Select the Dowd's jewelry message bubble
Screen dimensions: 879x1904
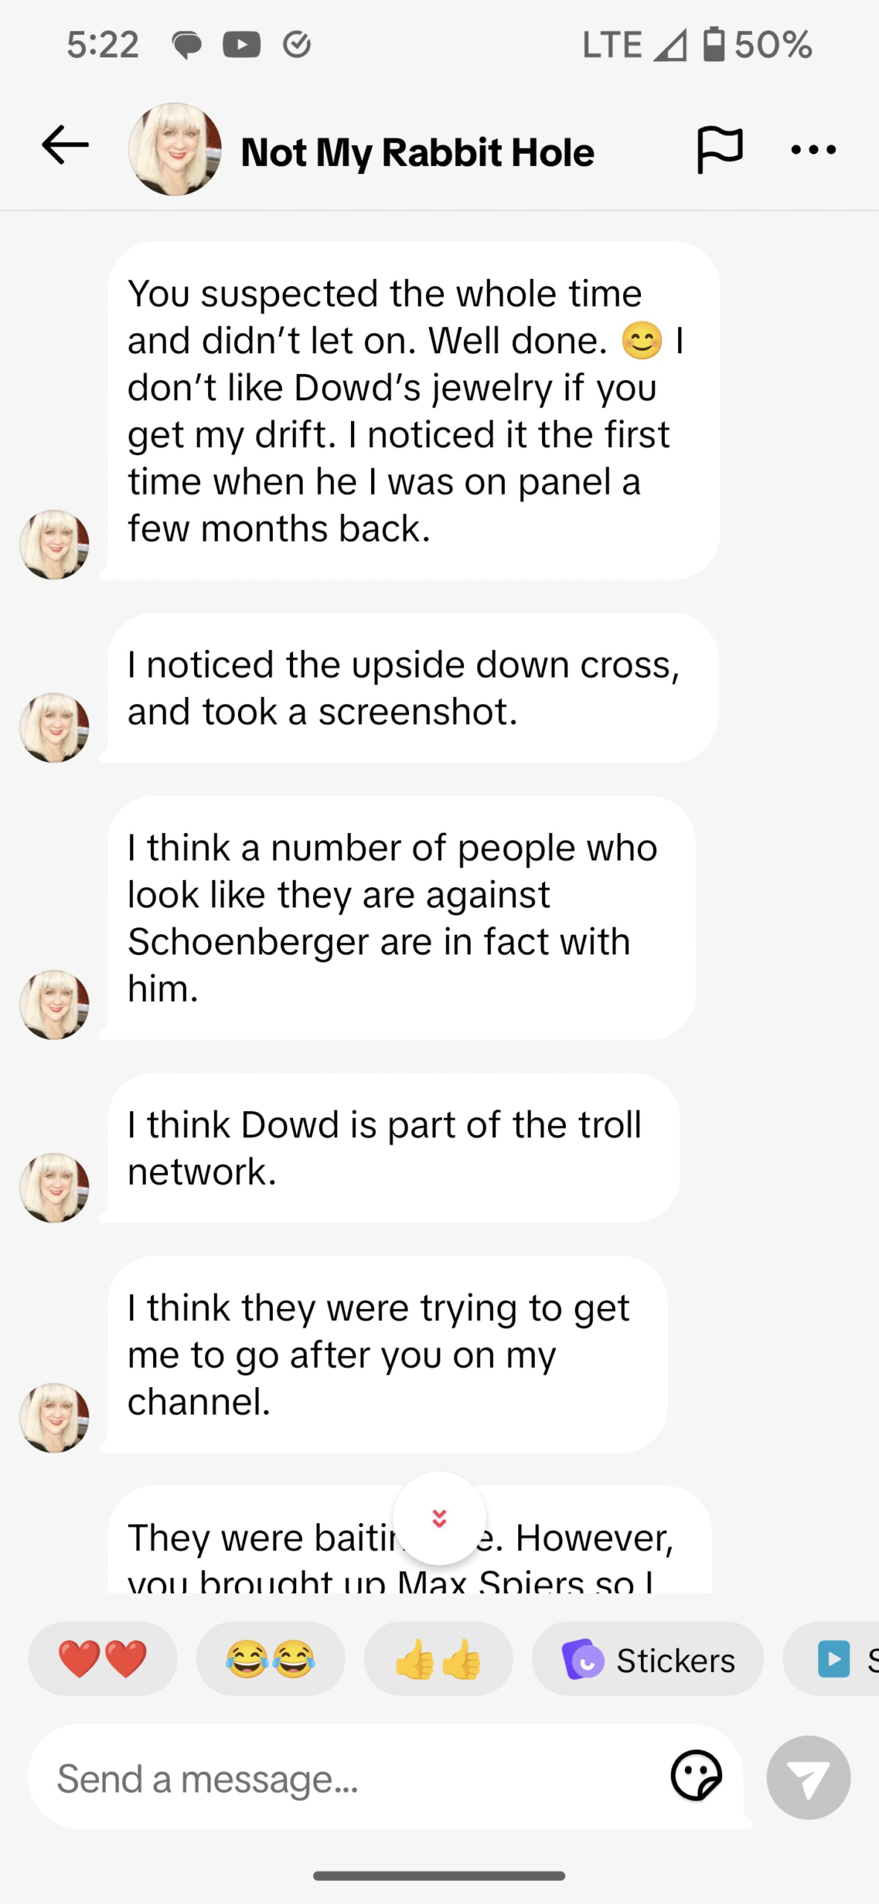click(x=413, y=411)
